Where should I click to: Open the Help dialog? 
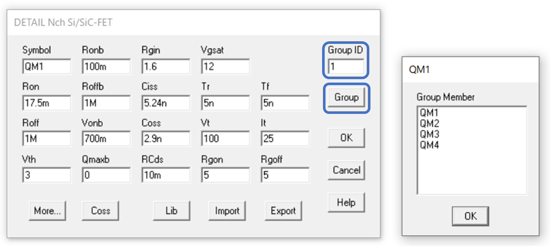346,202
